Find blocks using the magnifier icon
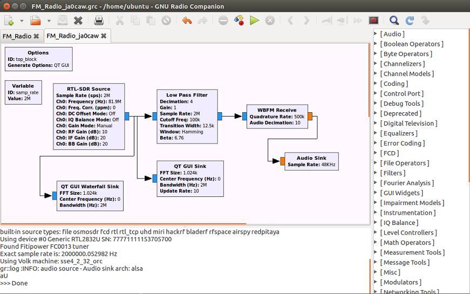Image resolution: width=470 pixels, height=294 pixels. [x=394, y=20]
